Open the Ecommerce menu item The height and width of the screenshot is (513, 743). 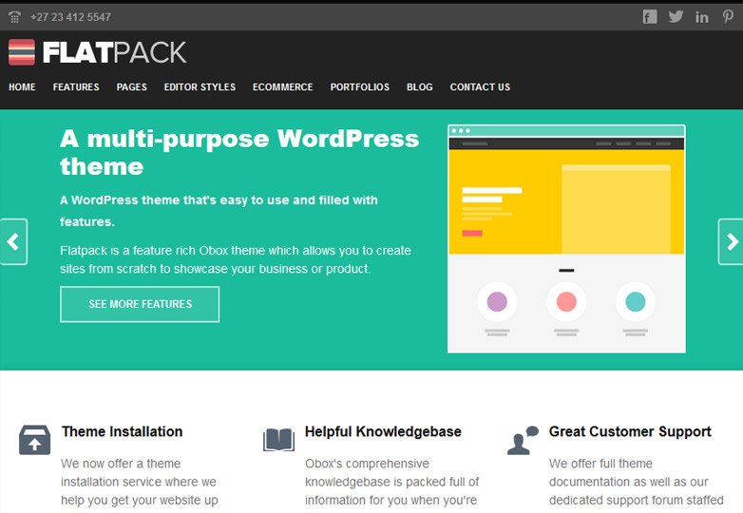(x=282, y=87)
